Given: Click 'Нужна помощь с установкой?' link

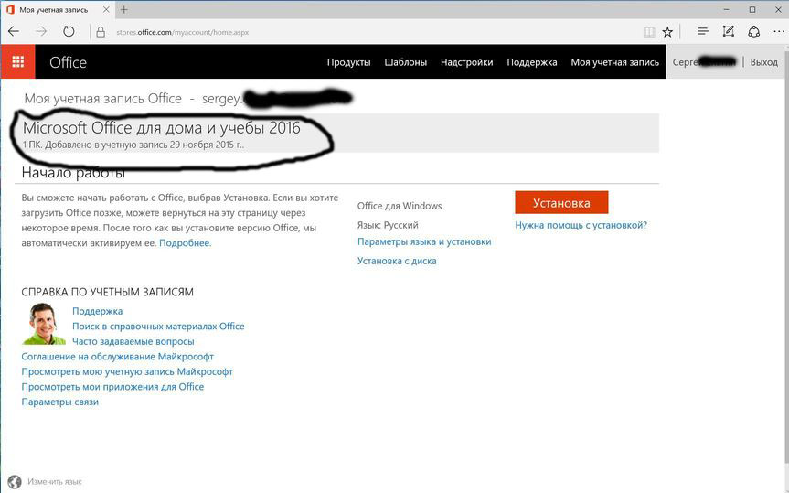Looking at the screenshot, I should (581, 225).
